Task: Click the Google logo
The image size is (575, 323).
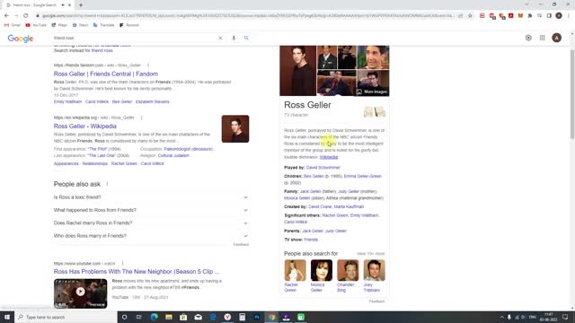Action: pyautogui.click(x=21, y=39)
